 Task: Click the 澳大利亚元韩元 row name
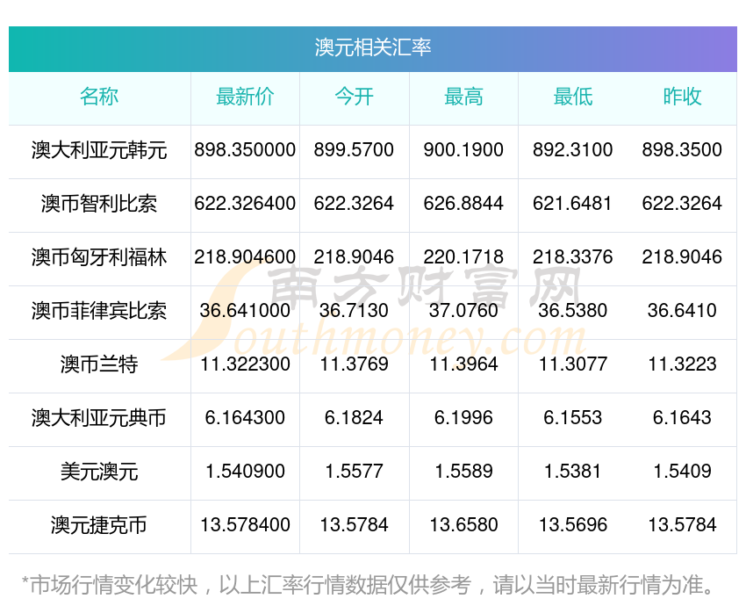(99, 150)
